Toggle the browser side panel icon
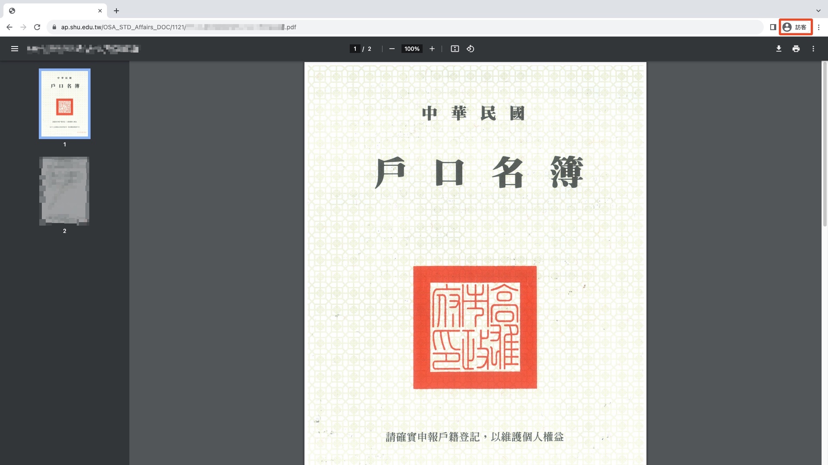828x465 pixels. (x=773, y=27)
